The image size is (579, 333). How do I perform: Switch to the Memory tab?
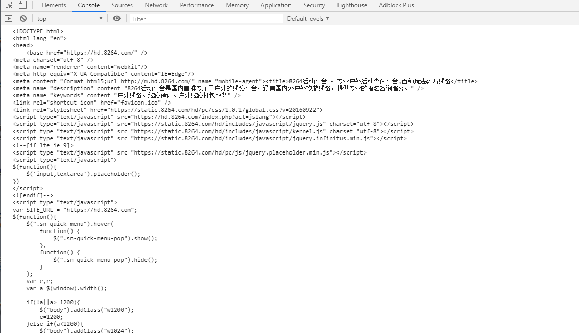tap(237, 5)
